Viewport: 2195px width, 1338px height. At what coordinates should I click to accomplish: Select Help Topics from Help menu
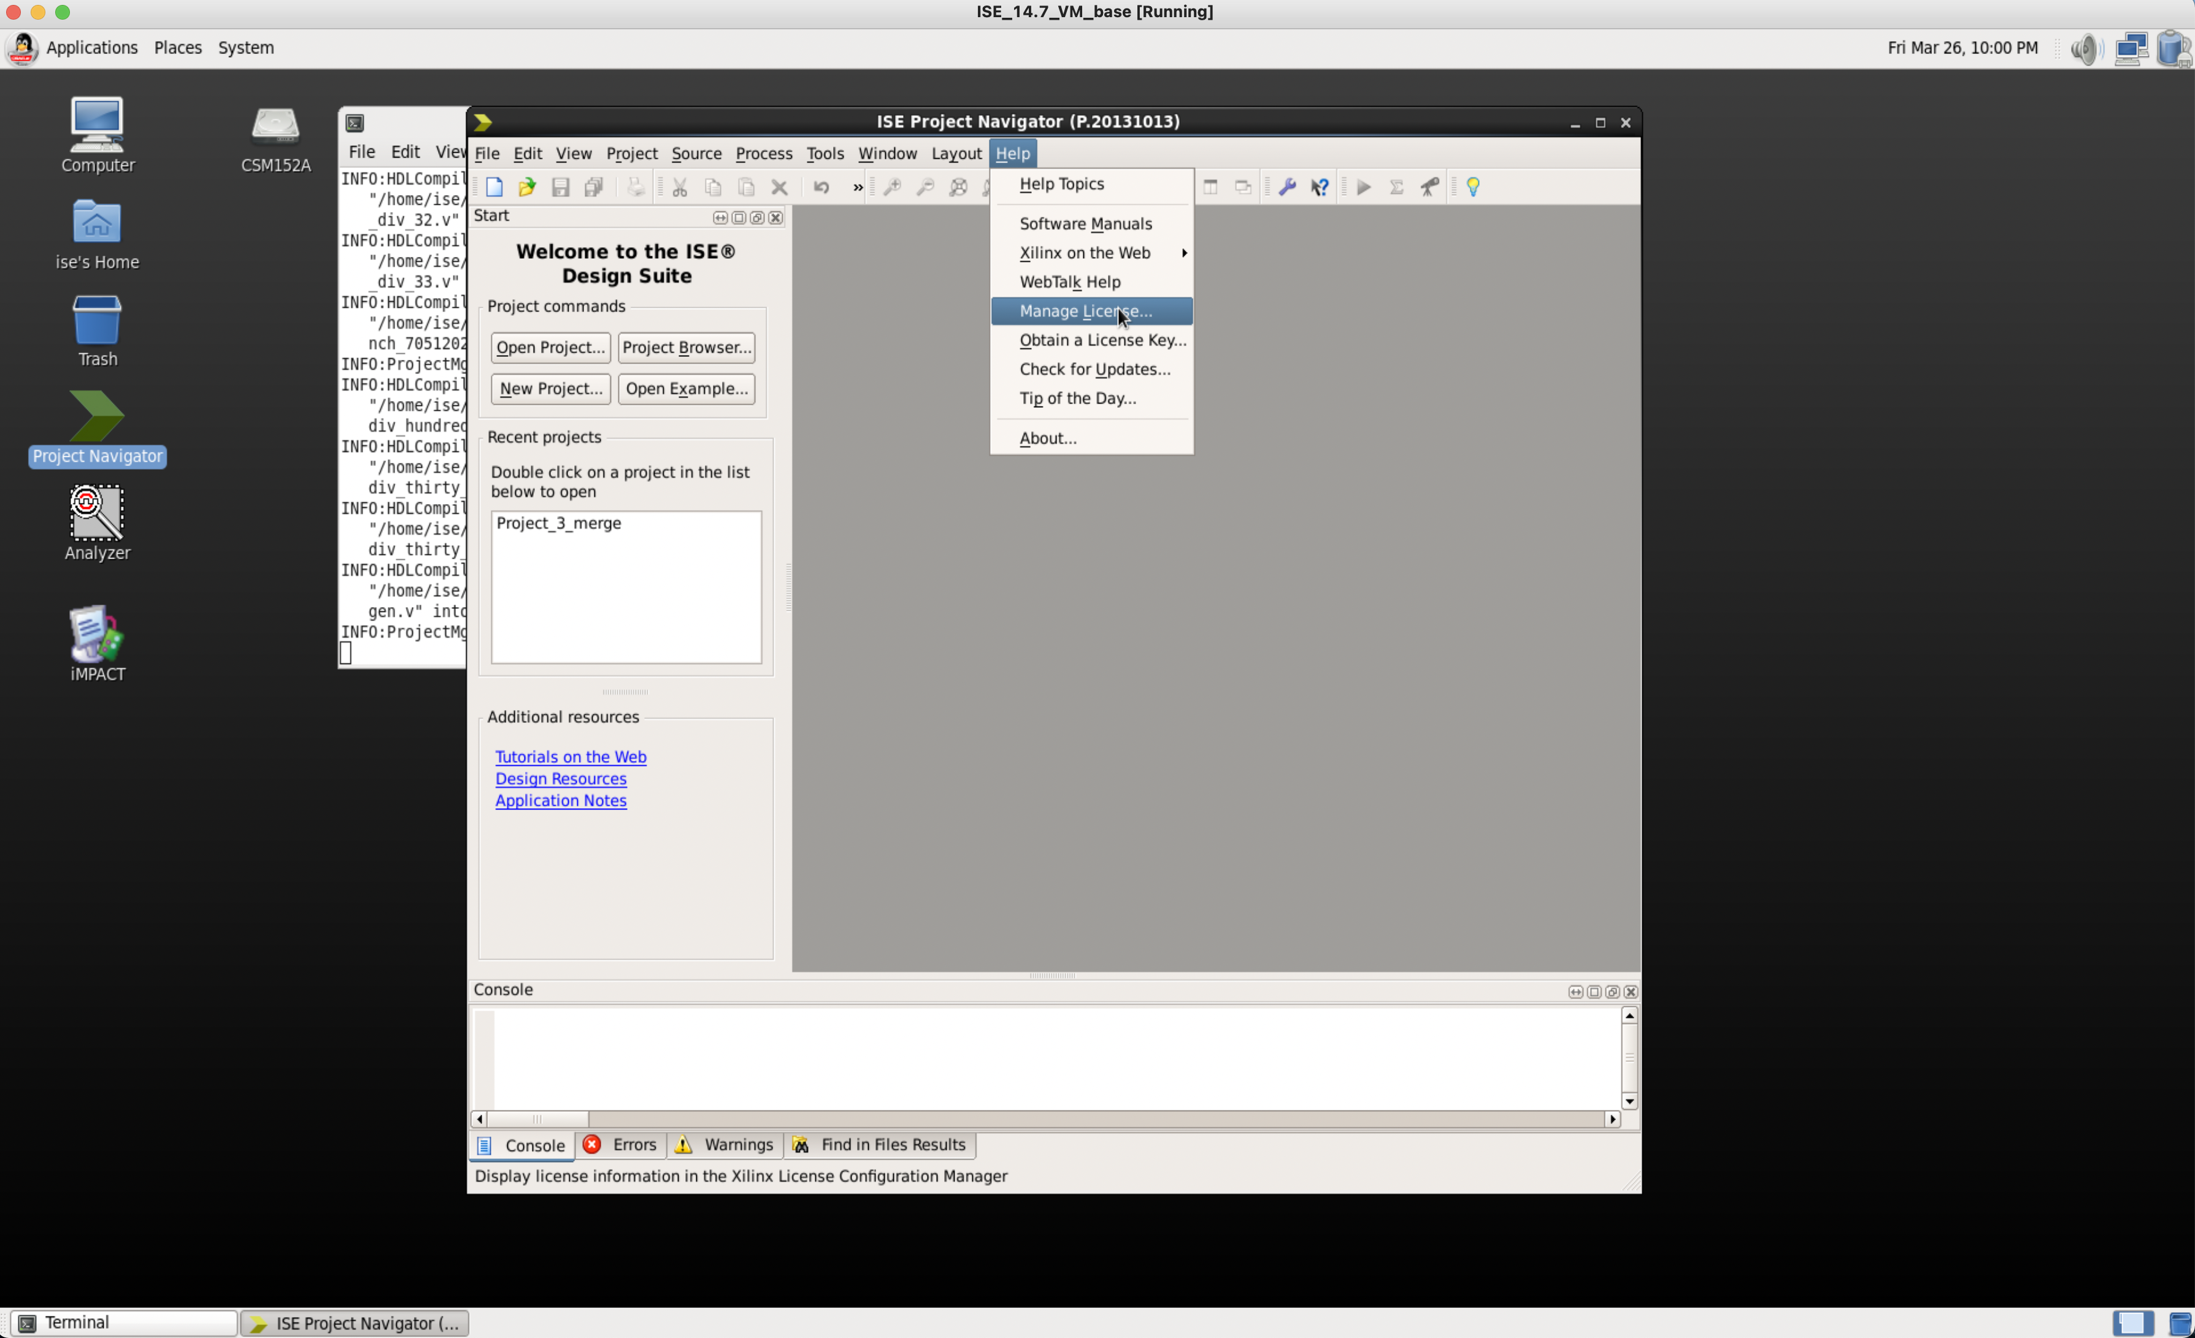click(x=1091, y=185)
